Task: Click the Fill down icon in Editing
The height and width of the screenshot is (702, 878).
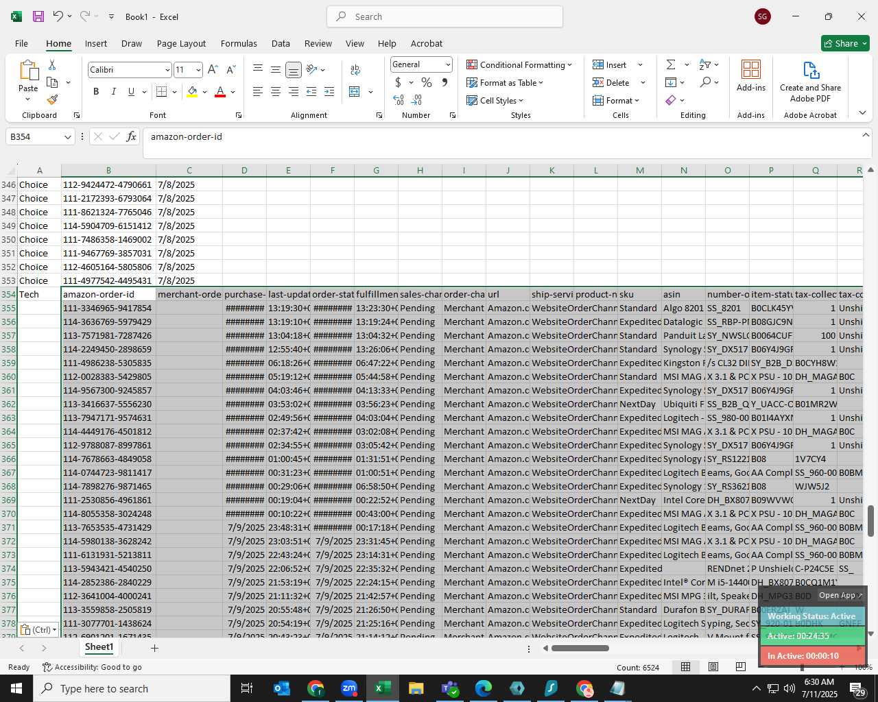Action: [x=671, y=82]
